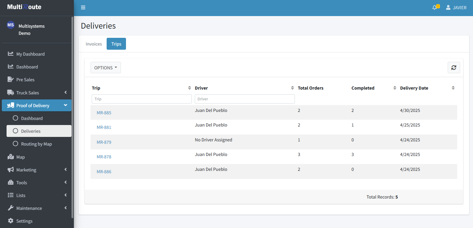Open the OPTIONS dropdown
This screenshot has width=473, height=228.
(x=105, y=68)
